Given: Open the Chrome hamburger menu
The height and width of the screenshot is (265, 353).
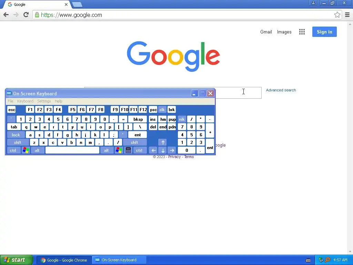Looking at the screenshot, I should point(347,15).
